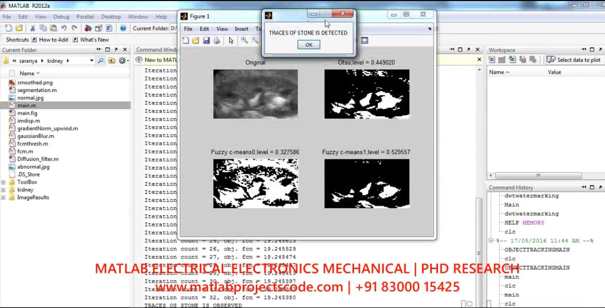Image resolution: width=605 pixels, height=308 pixels.
Task: Click Save icon in Figure 1 toolbar
Action: pos(206,40)
